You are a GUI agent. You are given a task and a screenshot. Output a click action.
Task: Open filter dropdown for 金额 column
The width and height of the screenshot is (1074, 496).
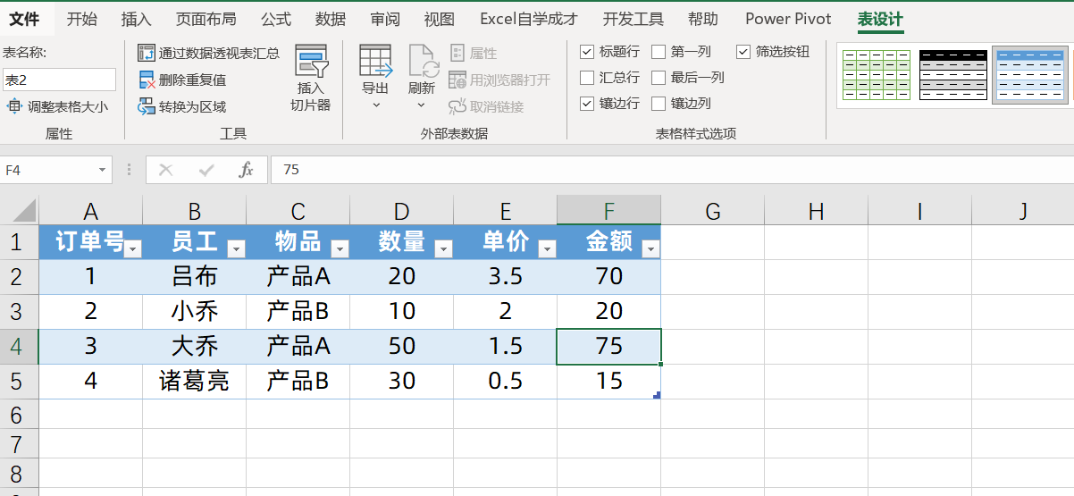651,249
